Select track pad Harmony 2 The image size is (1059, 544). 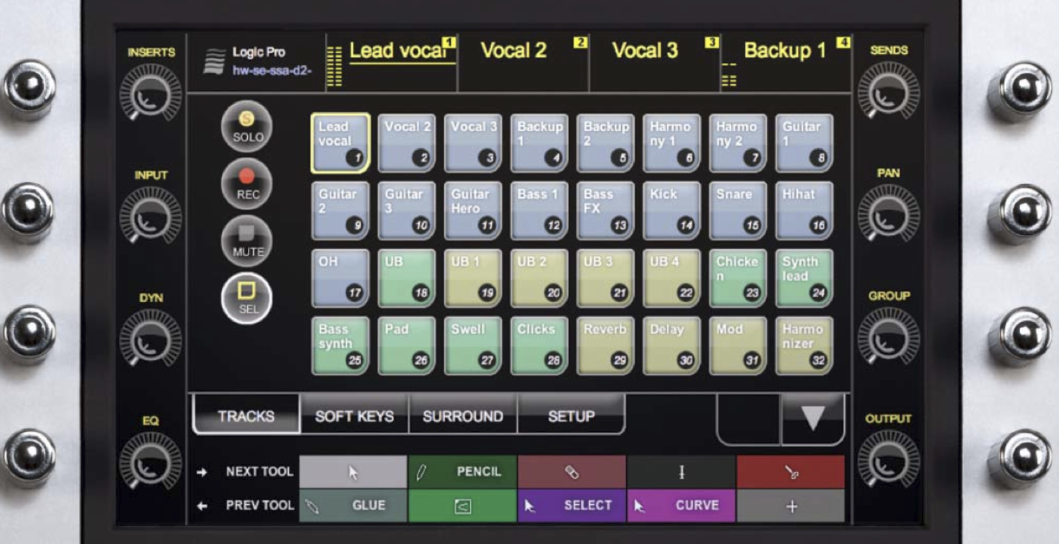tap(738, 143)
